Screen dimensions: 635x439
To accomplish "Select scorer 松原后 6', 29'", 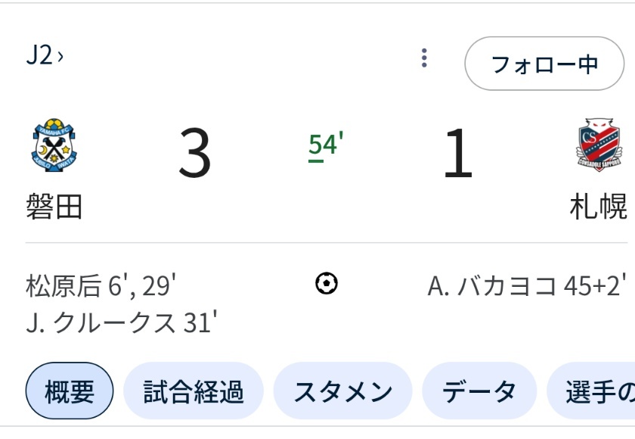I will [101, 286].
